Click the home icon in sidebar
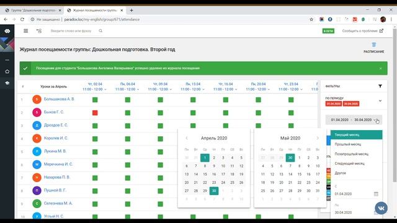Screen dimensions: 397x223 click(x=7, y=72)
